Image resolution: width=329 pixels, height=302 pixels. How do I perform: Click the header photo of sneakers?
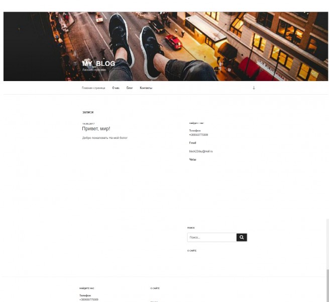pos(166,46)
